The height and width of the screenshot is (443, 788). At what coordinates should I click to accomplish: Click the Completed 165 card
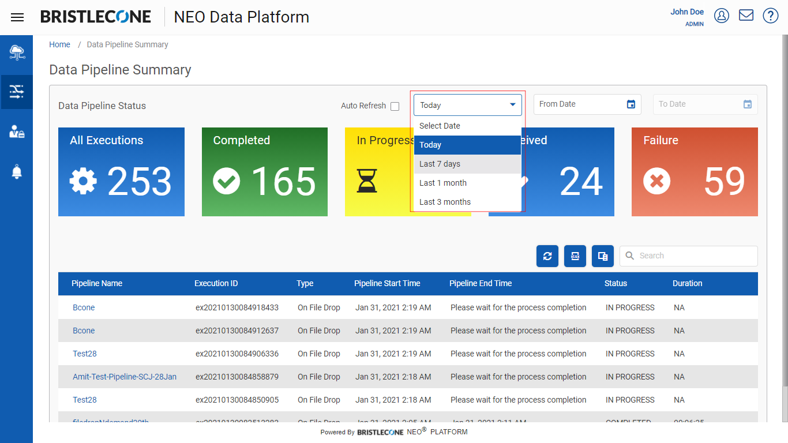tap(265, 172)
